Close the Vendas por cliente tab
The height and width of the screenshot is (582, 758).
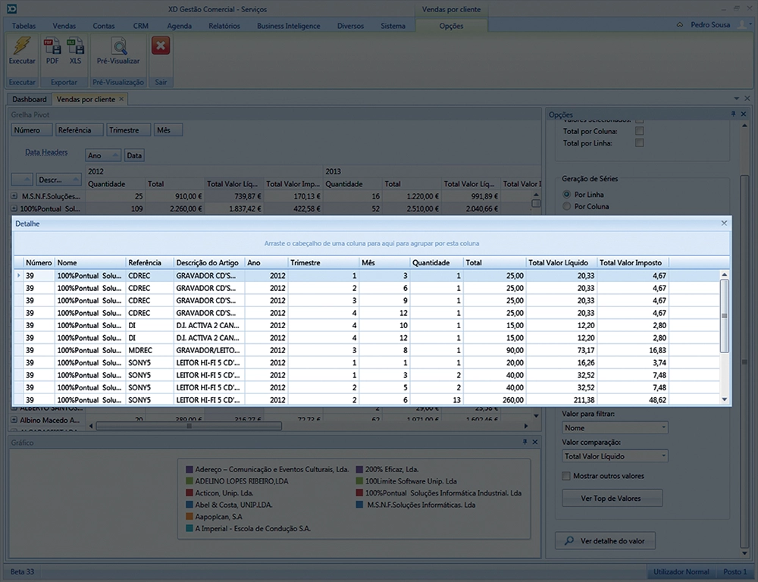pyautogui.click(x=121, y=99)
